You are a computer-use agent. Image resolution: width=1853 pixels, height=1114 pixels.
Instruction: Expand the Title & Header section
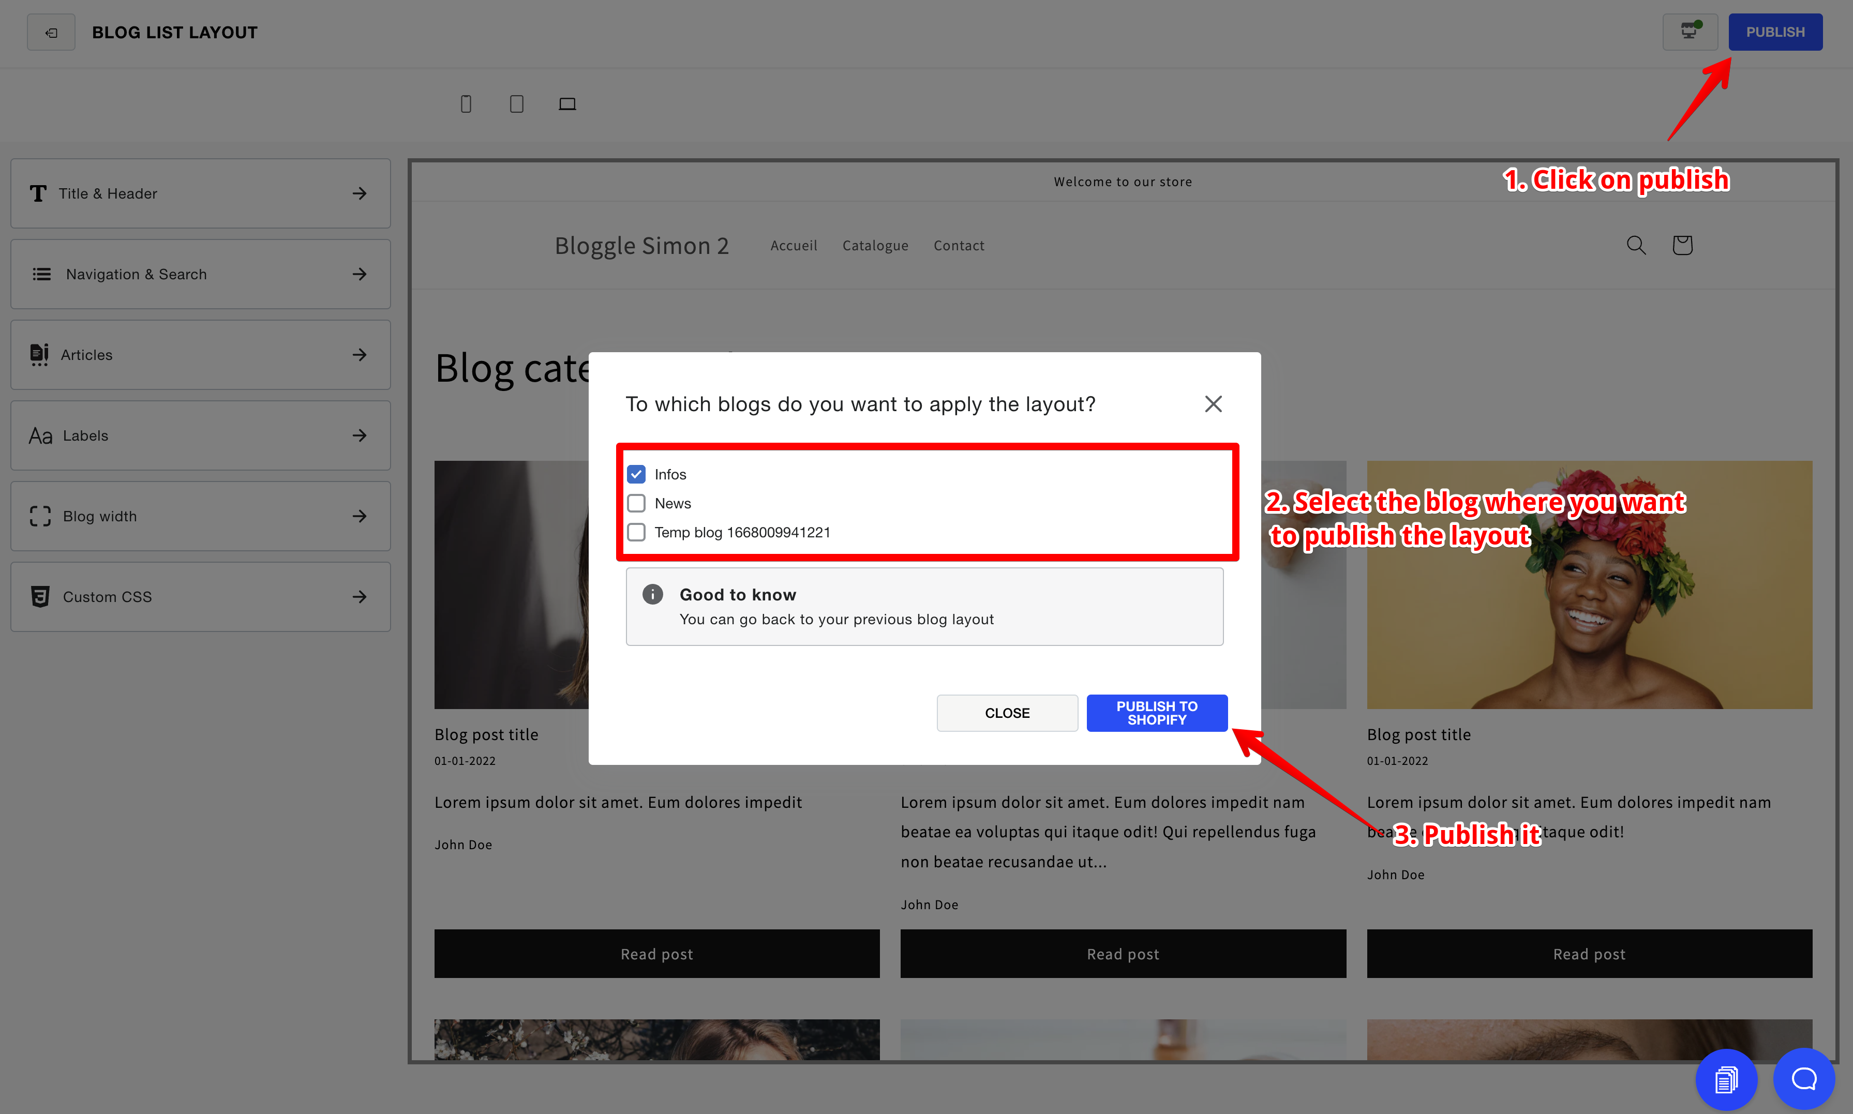click(201, 193)
